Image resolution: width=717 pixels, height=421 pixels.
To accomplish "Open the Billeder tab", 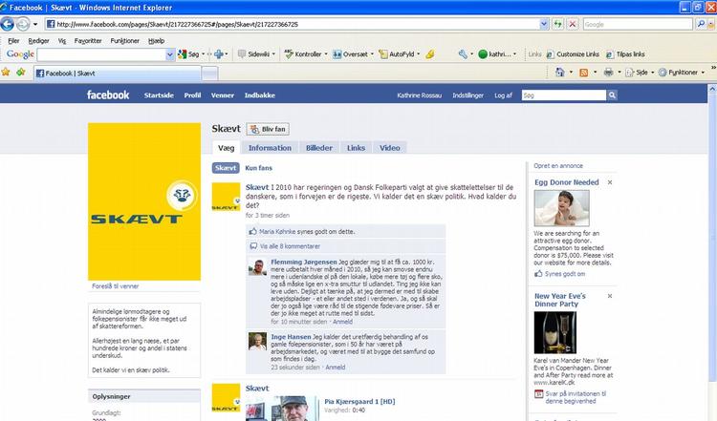I will pyautogui.click(x=318, y=148).
